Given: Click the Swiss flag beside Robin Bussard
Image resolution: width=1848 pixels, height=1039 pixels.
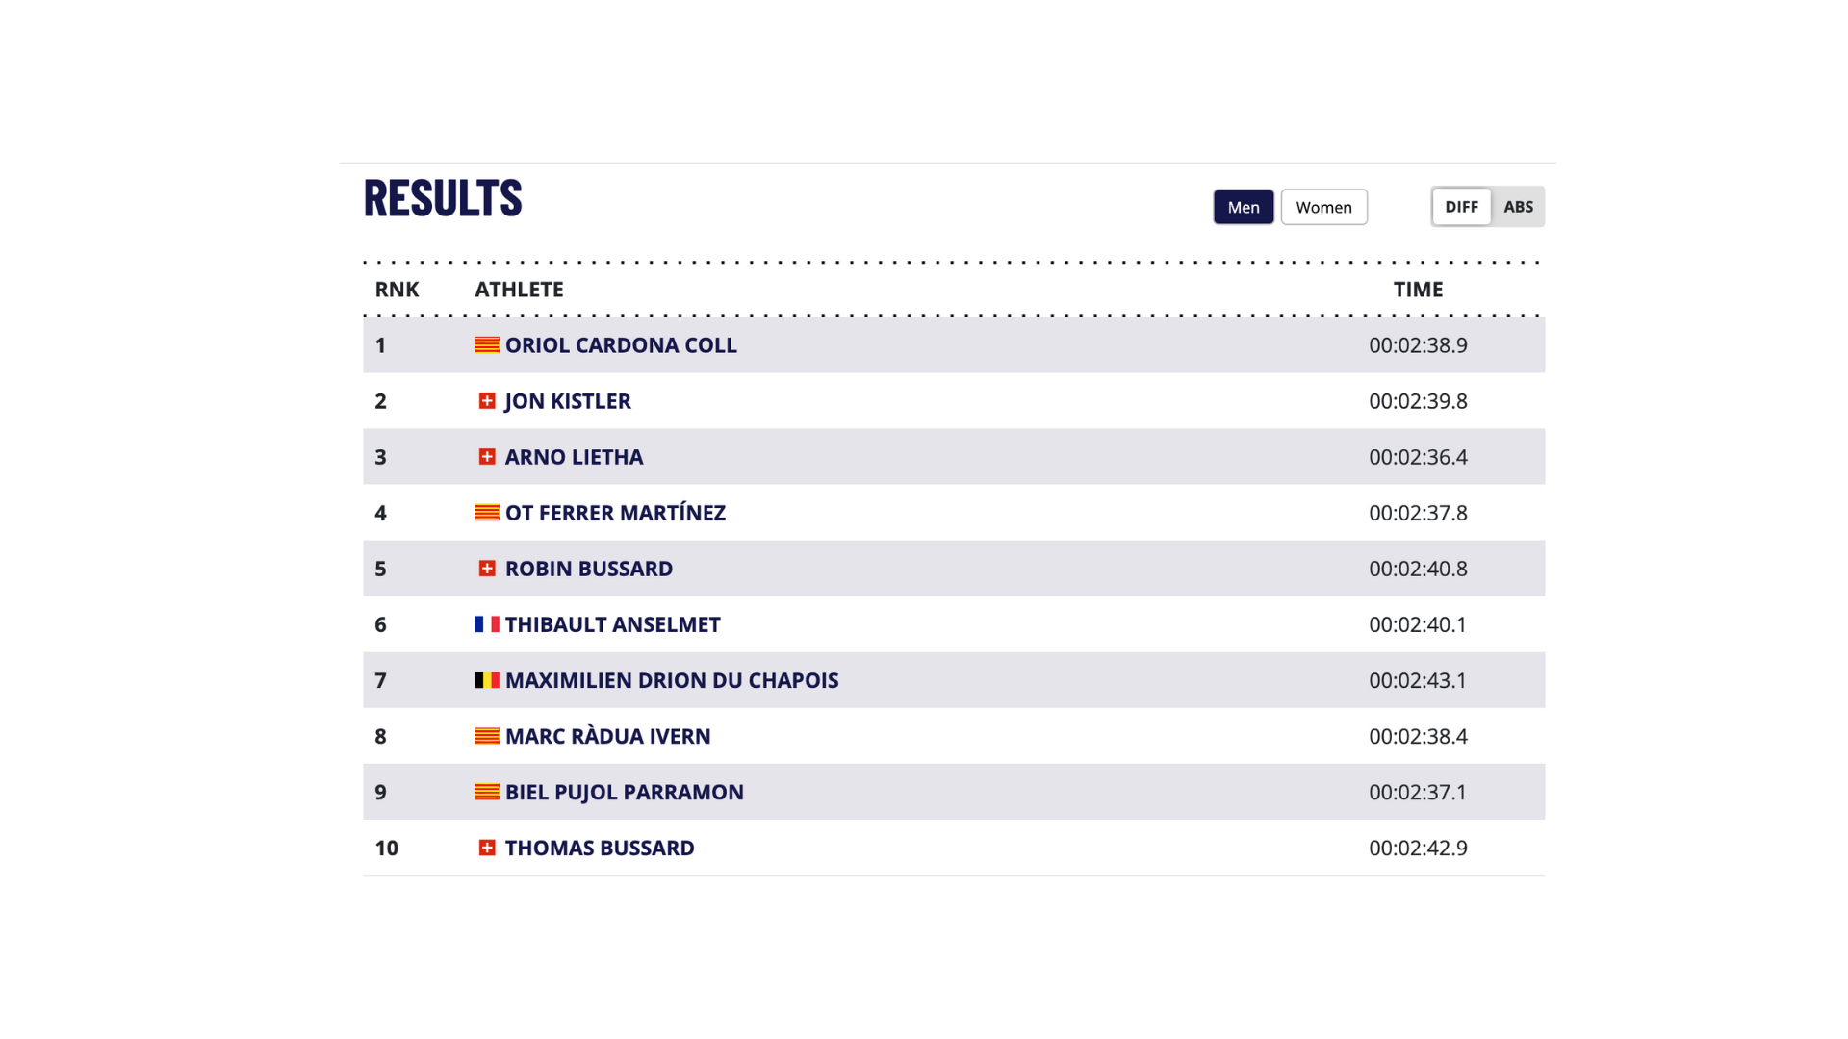Looking at the screenshot, I should point(487,569).
